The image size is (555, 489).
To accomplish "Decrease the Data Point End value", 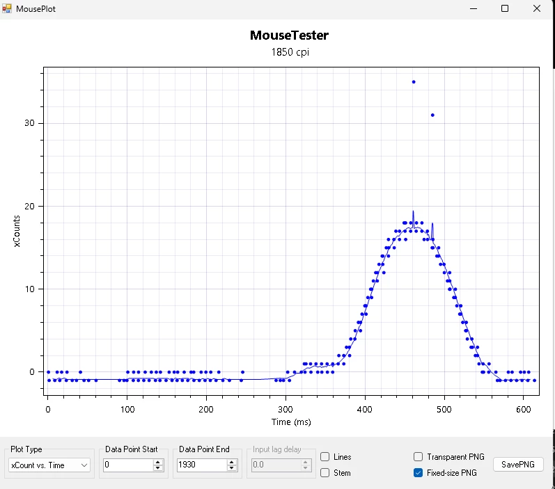I will pos(231,468).
